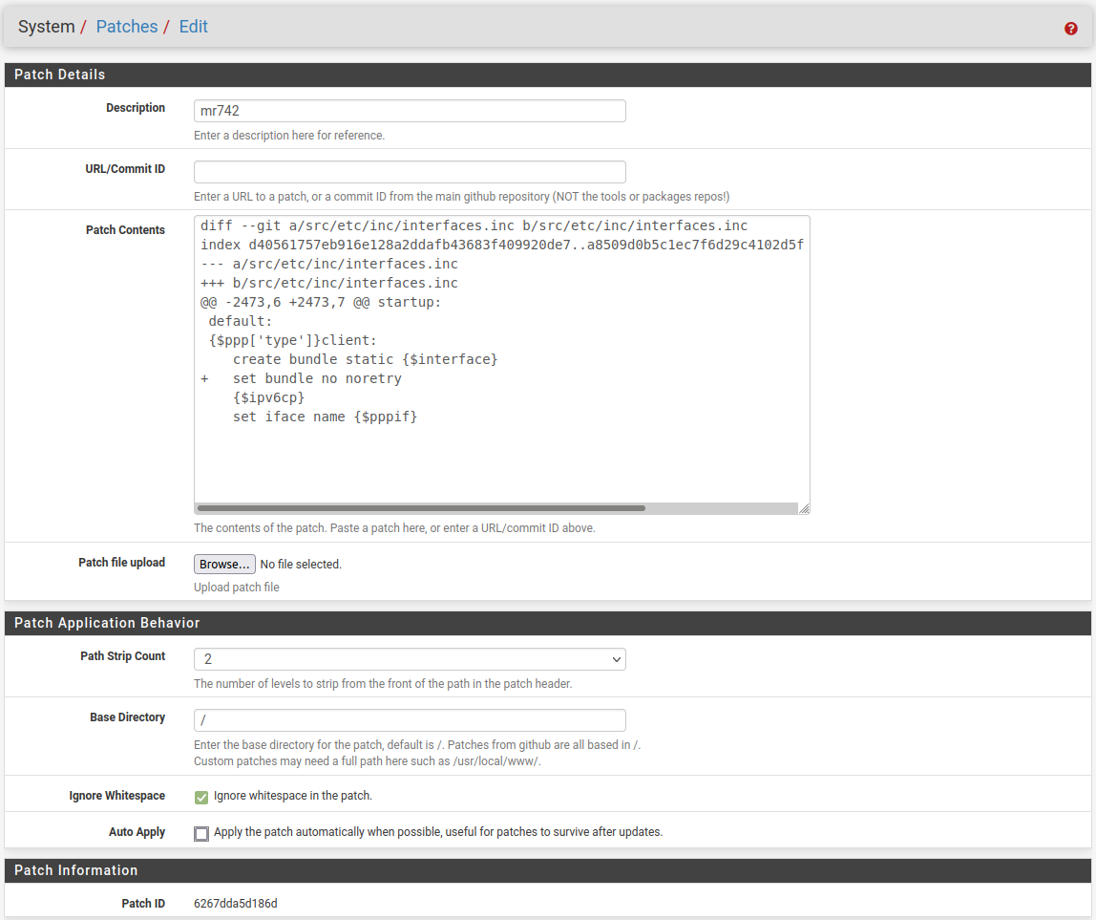This screenshot has width=1096, height=920.
Task: Focus the Base Directory input field
Action: [x=410, y=720]
